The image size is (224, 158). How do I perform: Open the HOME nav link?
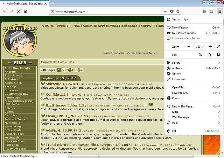coord(49,26)
